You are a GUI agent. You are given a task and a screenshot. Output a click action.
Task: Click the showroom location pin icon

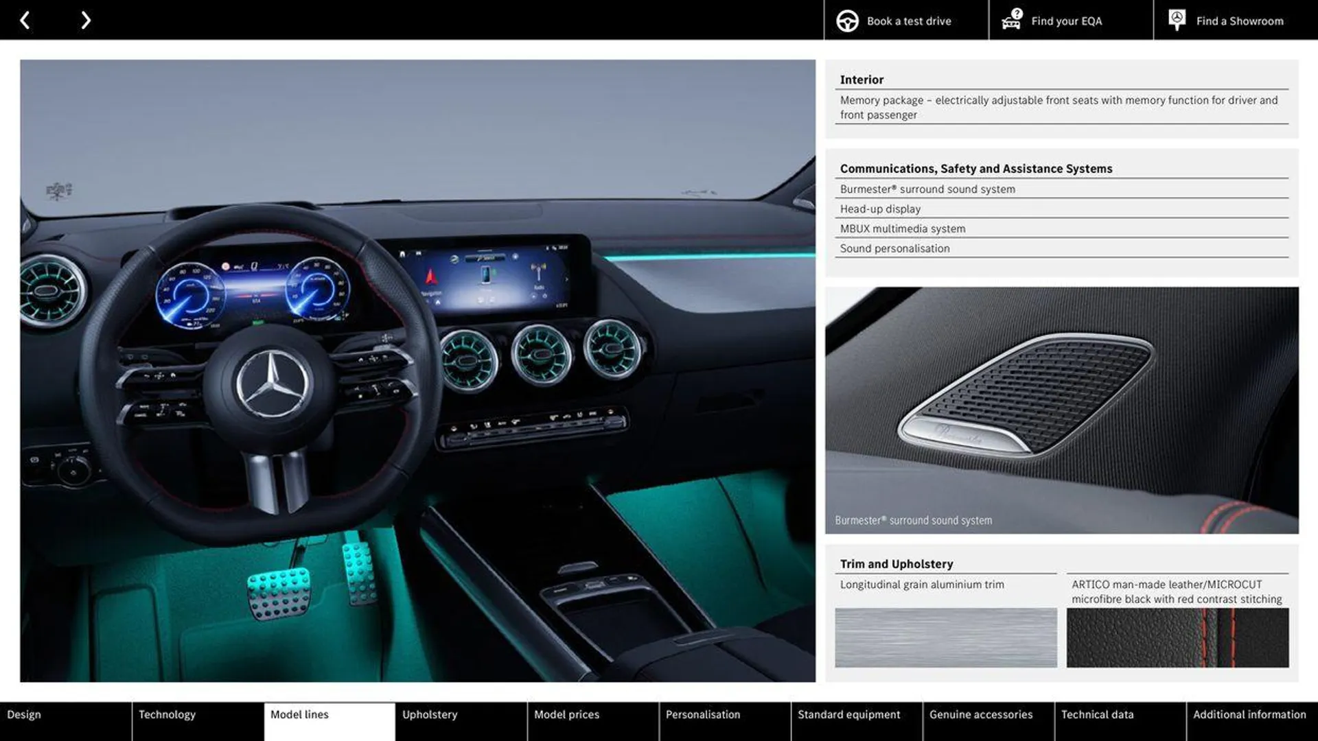point(1177,20)
